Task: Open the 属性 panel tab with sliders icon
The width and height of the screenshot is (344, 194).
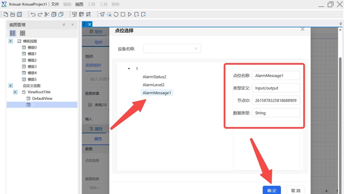Action: tap(96, 129)
